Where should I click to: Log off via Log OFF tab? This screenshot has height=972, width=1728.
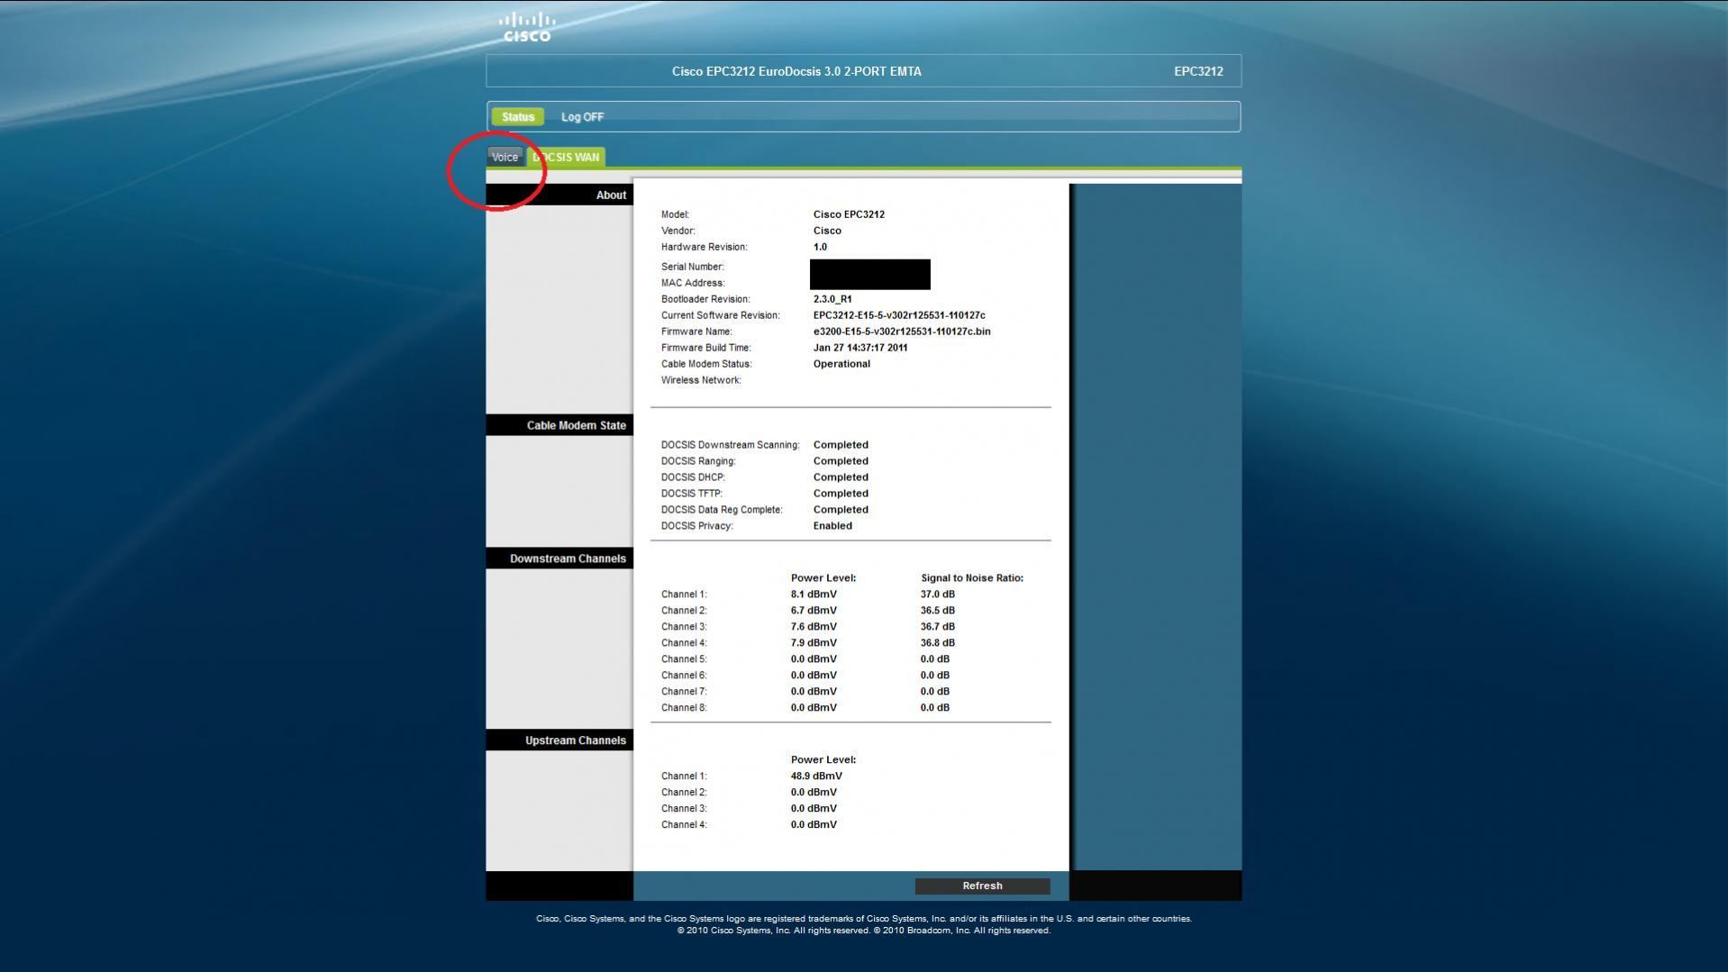pos(582,117)
